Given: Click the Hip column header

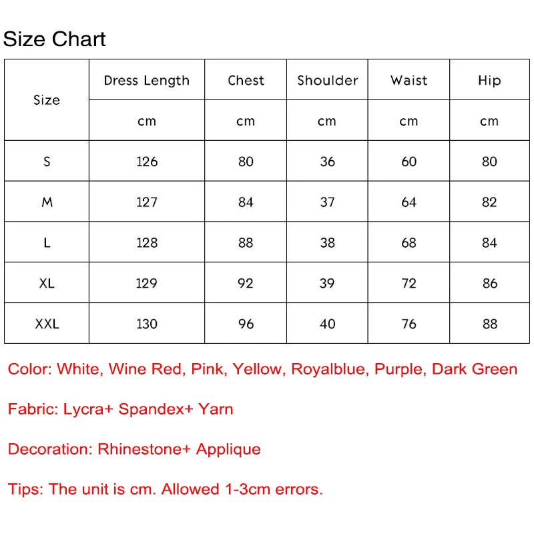Looking at the screenshot, I should point(489,80).
